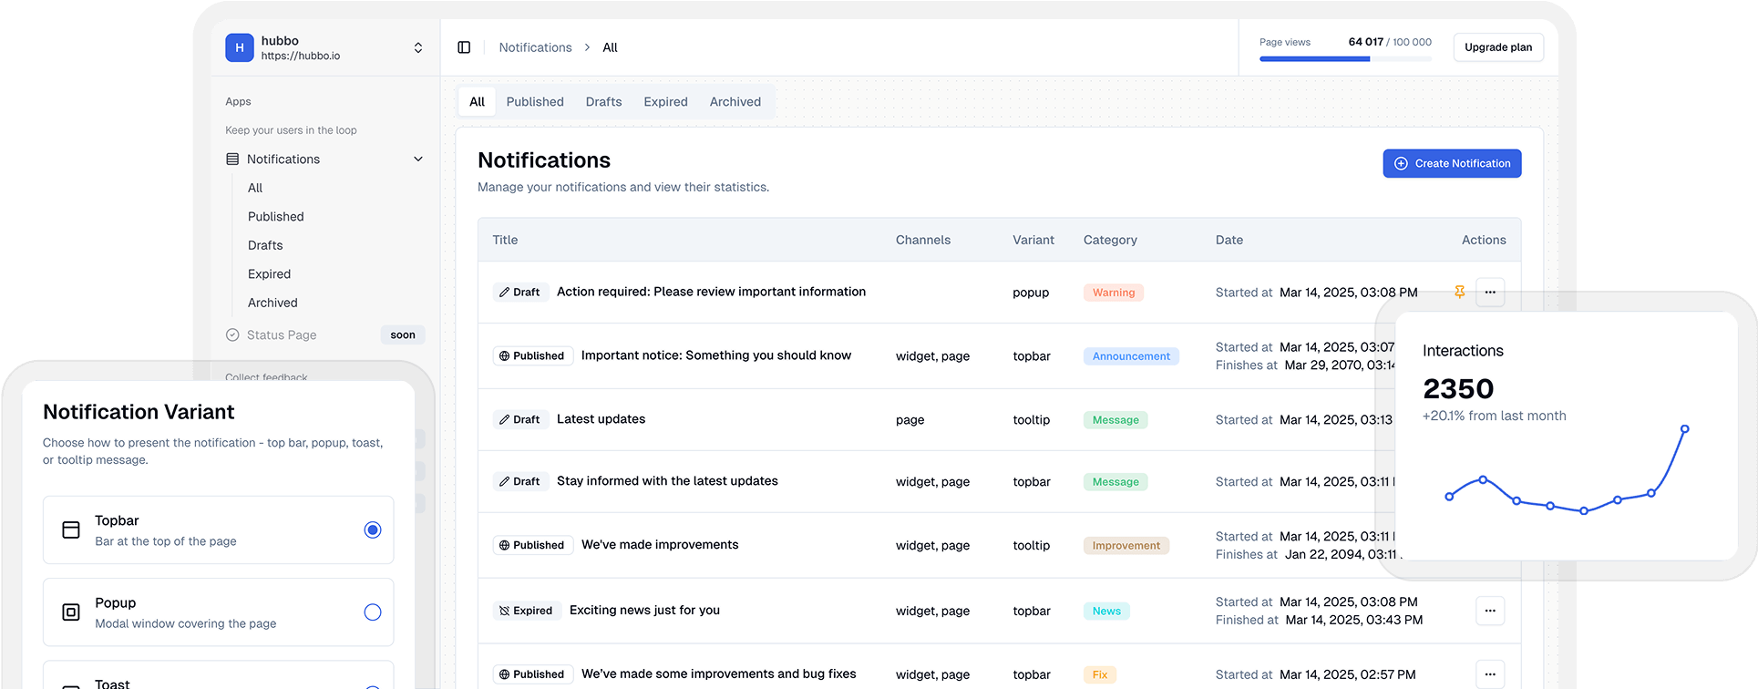Click '+20.1% from last month' text

[1495, 416]
